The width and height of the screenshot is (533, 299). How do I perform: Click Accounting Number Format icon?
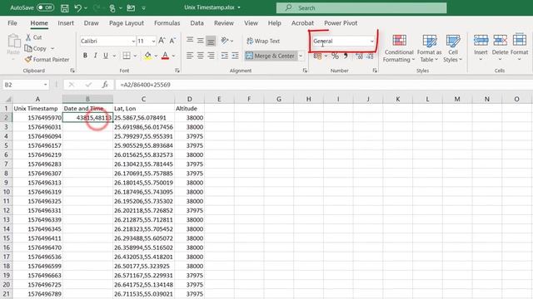point(317,56)
